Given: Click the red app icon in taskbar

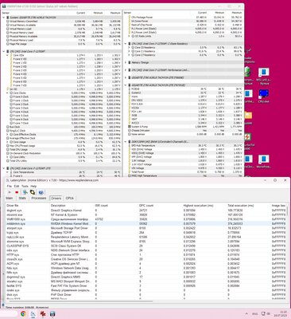Looking at the screenshot, I should (x=43, y=314).
